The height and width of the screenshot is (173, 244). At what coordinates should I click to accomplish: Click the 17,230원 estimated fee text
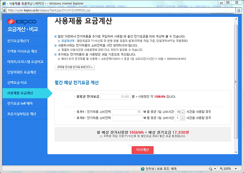[x=181, y=132]
